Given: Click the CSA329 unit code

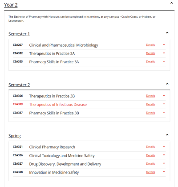Looking at the screenshot, I should [18, 104].
